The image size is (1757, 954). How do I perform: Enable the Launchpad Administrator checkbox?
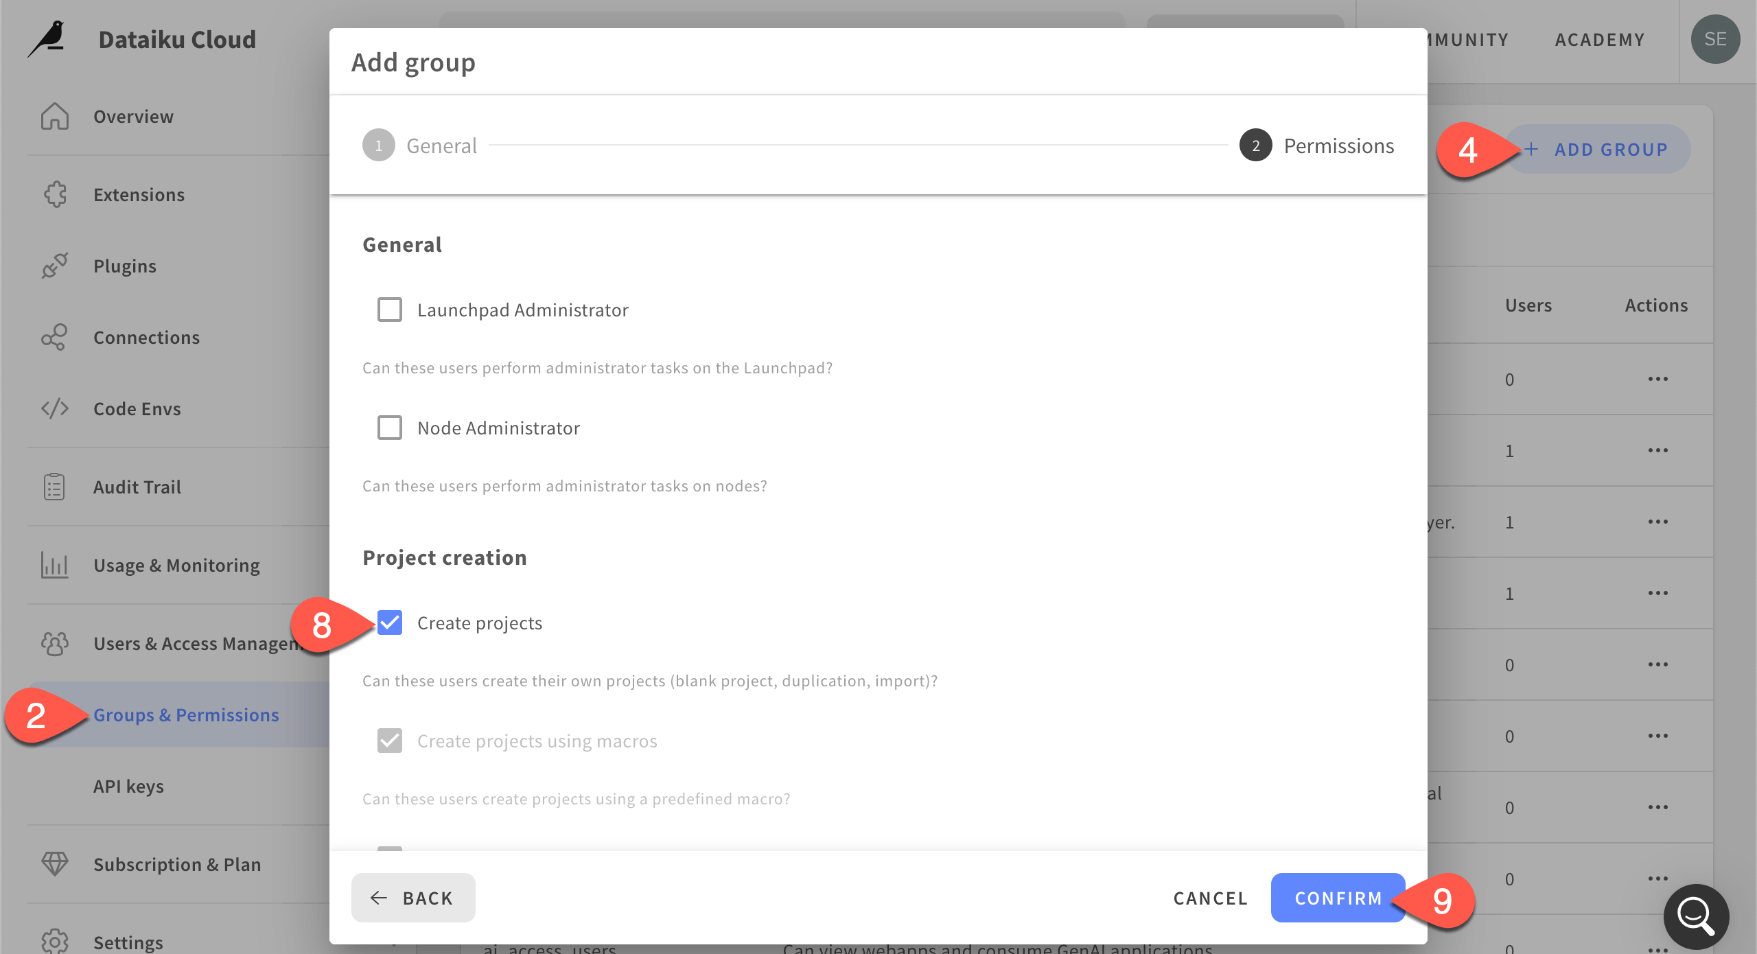coord(390,310)
